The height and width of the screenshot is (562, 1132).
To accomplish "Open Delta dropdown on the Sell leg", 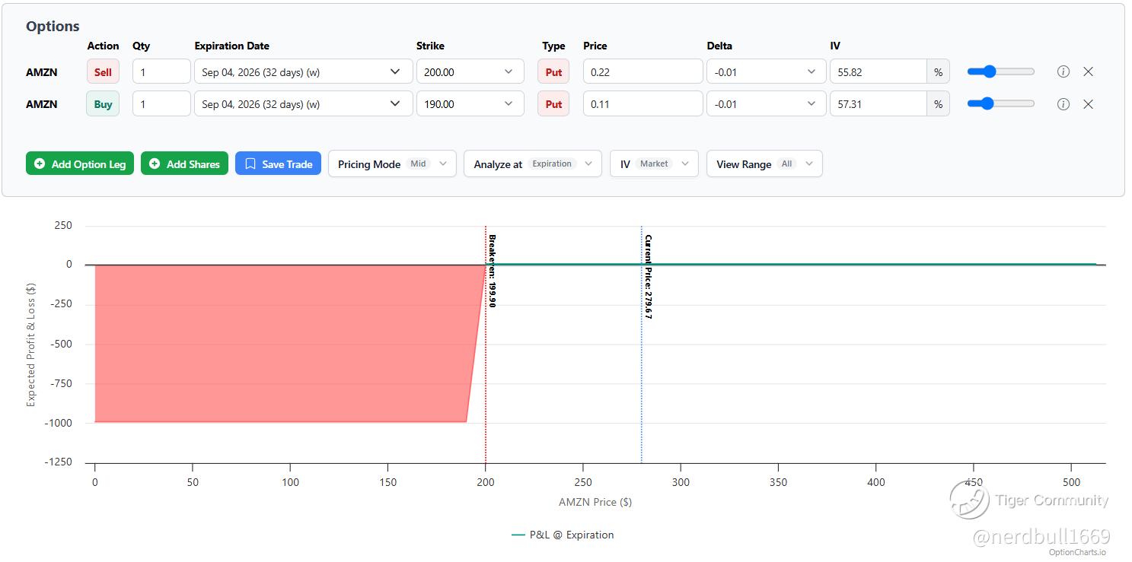I will coord(767,71).
